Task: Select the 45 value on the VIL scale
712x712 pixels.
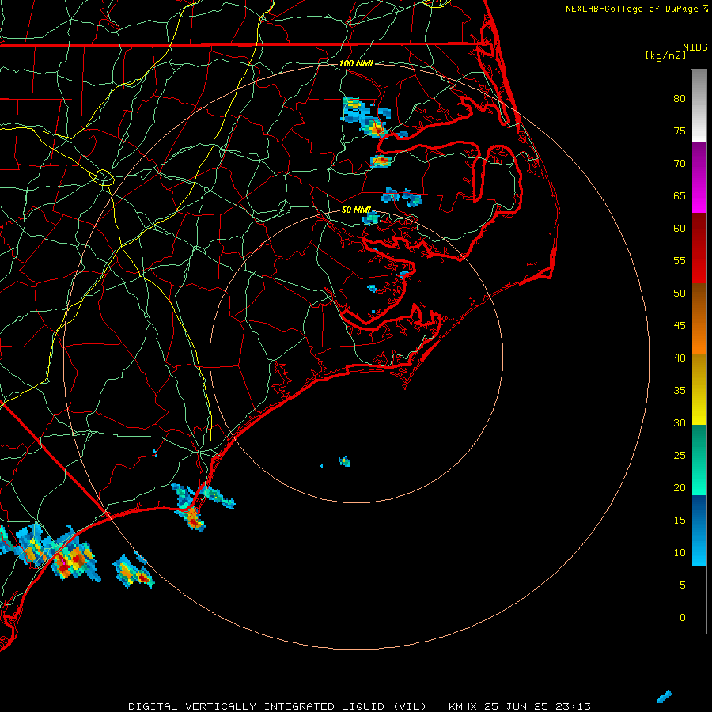Action: [x=680, y=326]
